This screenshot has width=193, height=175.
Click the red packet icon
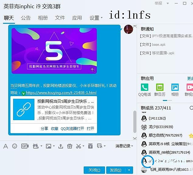pyautogui.click(x=90, y=146)
